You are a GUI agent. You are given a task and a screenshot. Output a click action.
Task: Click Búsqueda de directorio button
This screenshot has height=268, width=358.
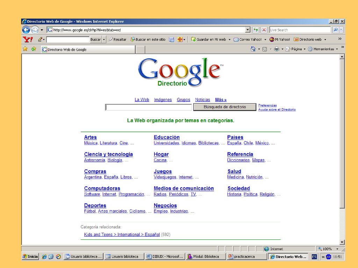click(x=225, y=107)
